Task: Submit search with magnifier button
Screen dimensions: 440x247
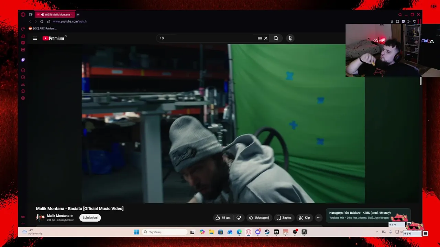Action: coord(276,38)
